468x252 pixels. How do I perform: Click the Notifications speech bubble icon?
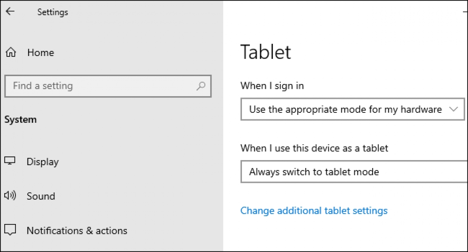click(10, 230)
